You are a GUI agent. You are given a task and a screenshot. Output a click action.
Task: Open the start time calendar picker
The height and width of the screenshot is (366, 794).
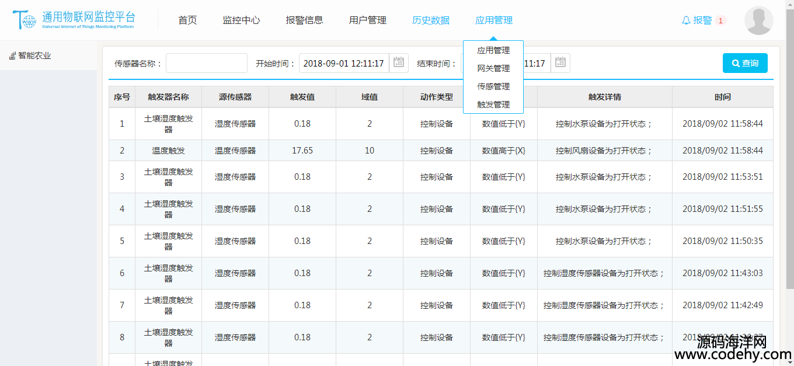coord(399,62)
